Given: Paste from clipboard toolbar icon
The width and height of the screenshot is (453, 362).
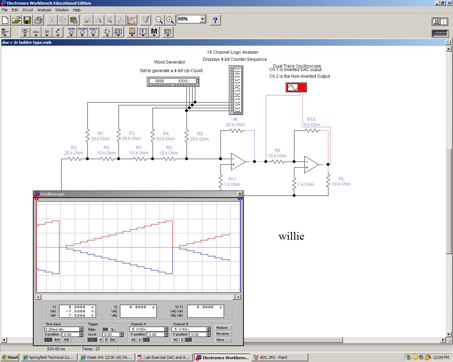Looking at the screenshot, I should tap(74, 20).
